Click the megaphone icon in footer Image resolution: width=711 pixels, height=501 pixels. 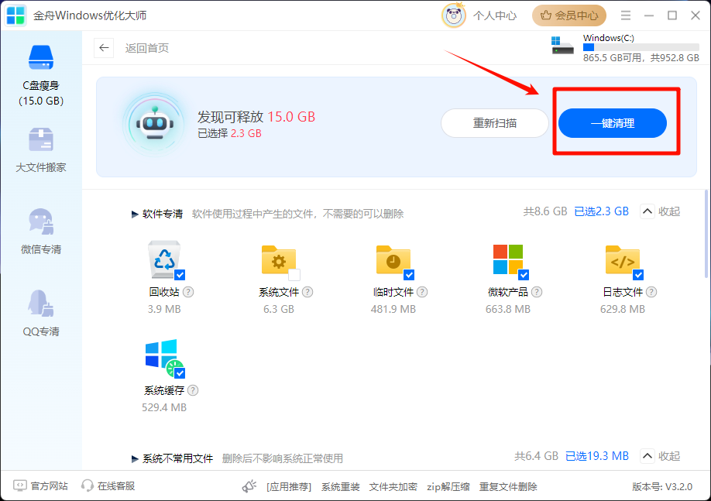pyautogui.click(x=249, y=486)
